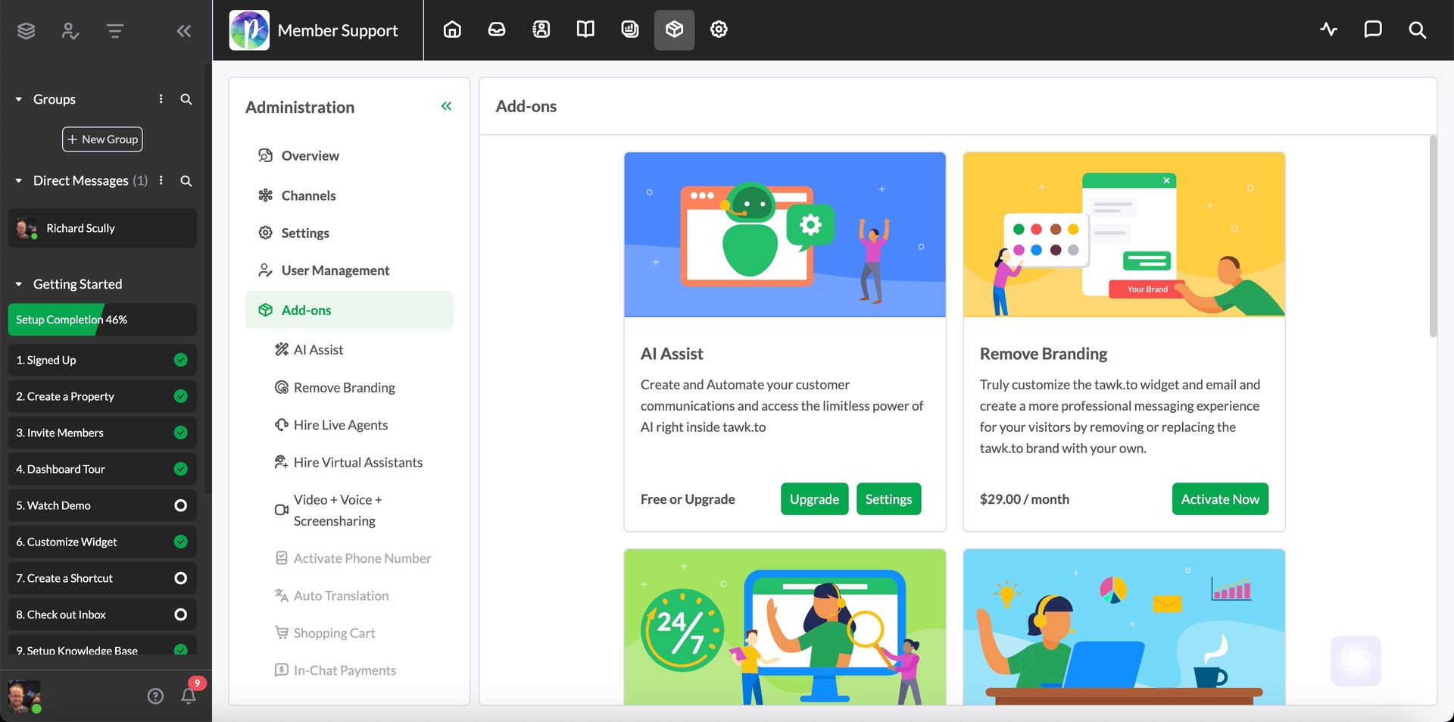Click the New Group button
The height and width of the screenshot is (722, 1454).
point(102,139)
